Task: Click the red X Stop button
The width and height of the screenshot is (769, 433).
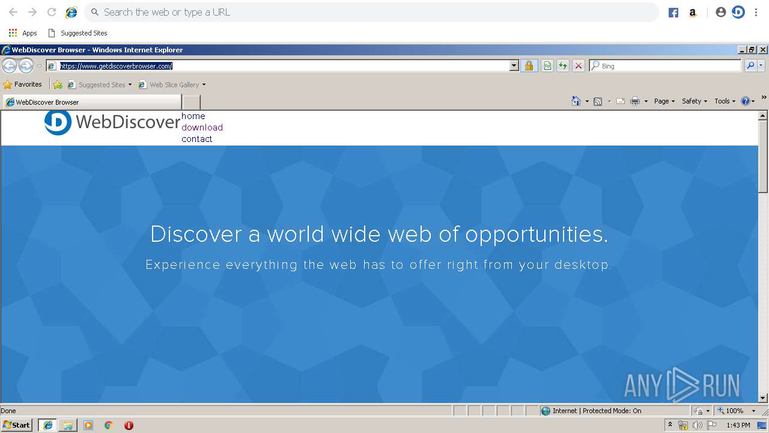Action: (579, 66)
